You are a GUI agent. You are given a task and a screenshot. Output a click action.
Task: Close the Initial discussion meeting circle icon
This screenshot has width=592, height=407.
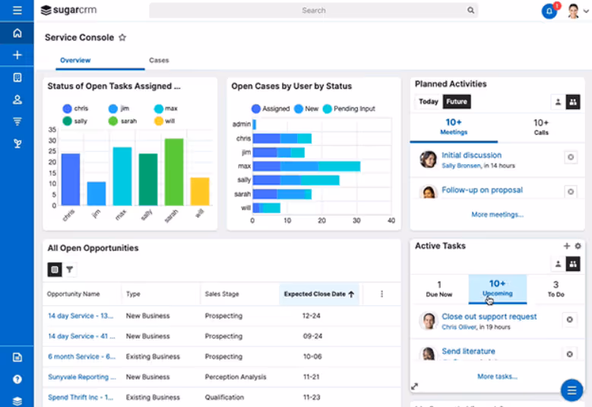(x=571, y=157)
